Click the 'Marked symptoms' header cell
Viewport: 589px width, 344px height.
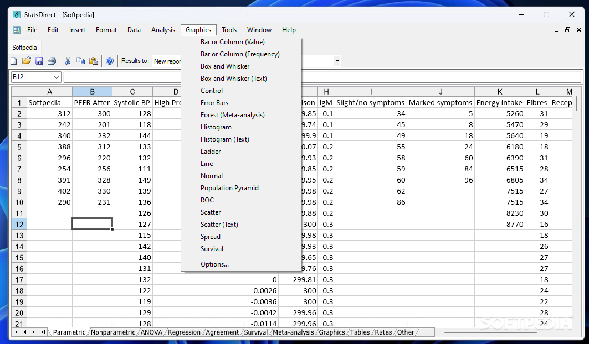click(x=441, y=102)
